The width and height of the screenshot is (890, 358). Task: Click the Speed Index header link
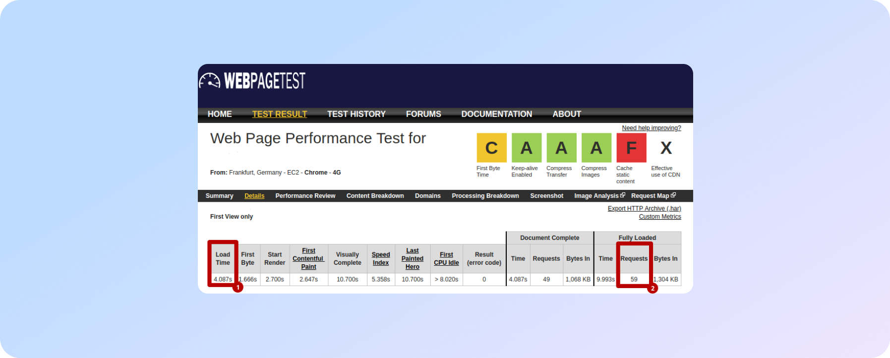[x=381, y=259]
